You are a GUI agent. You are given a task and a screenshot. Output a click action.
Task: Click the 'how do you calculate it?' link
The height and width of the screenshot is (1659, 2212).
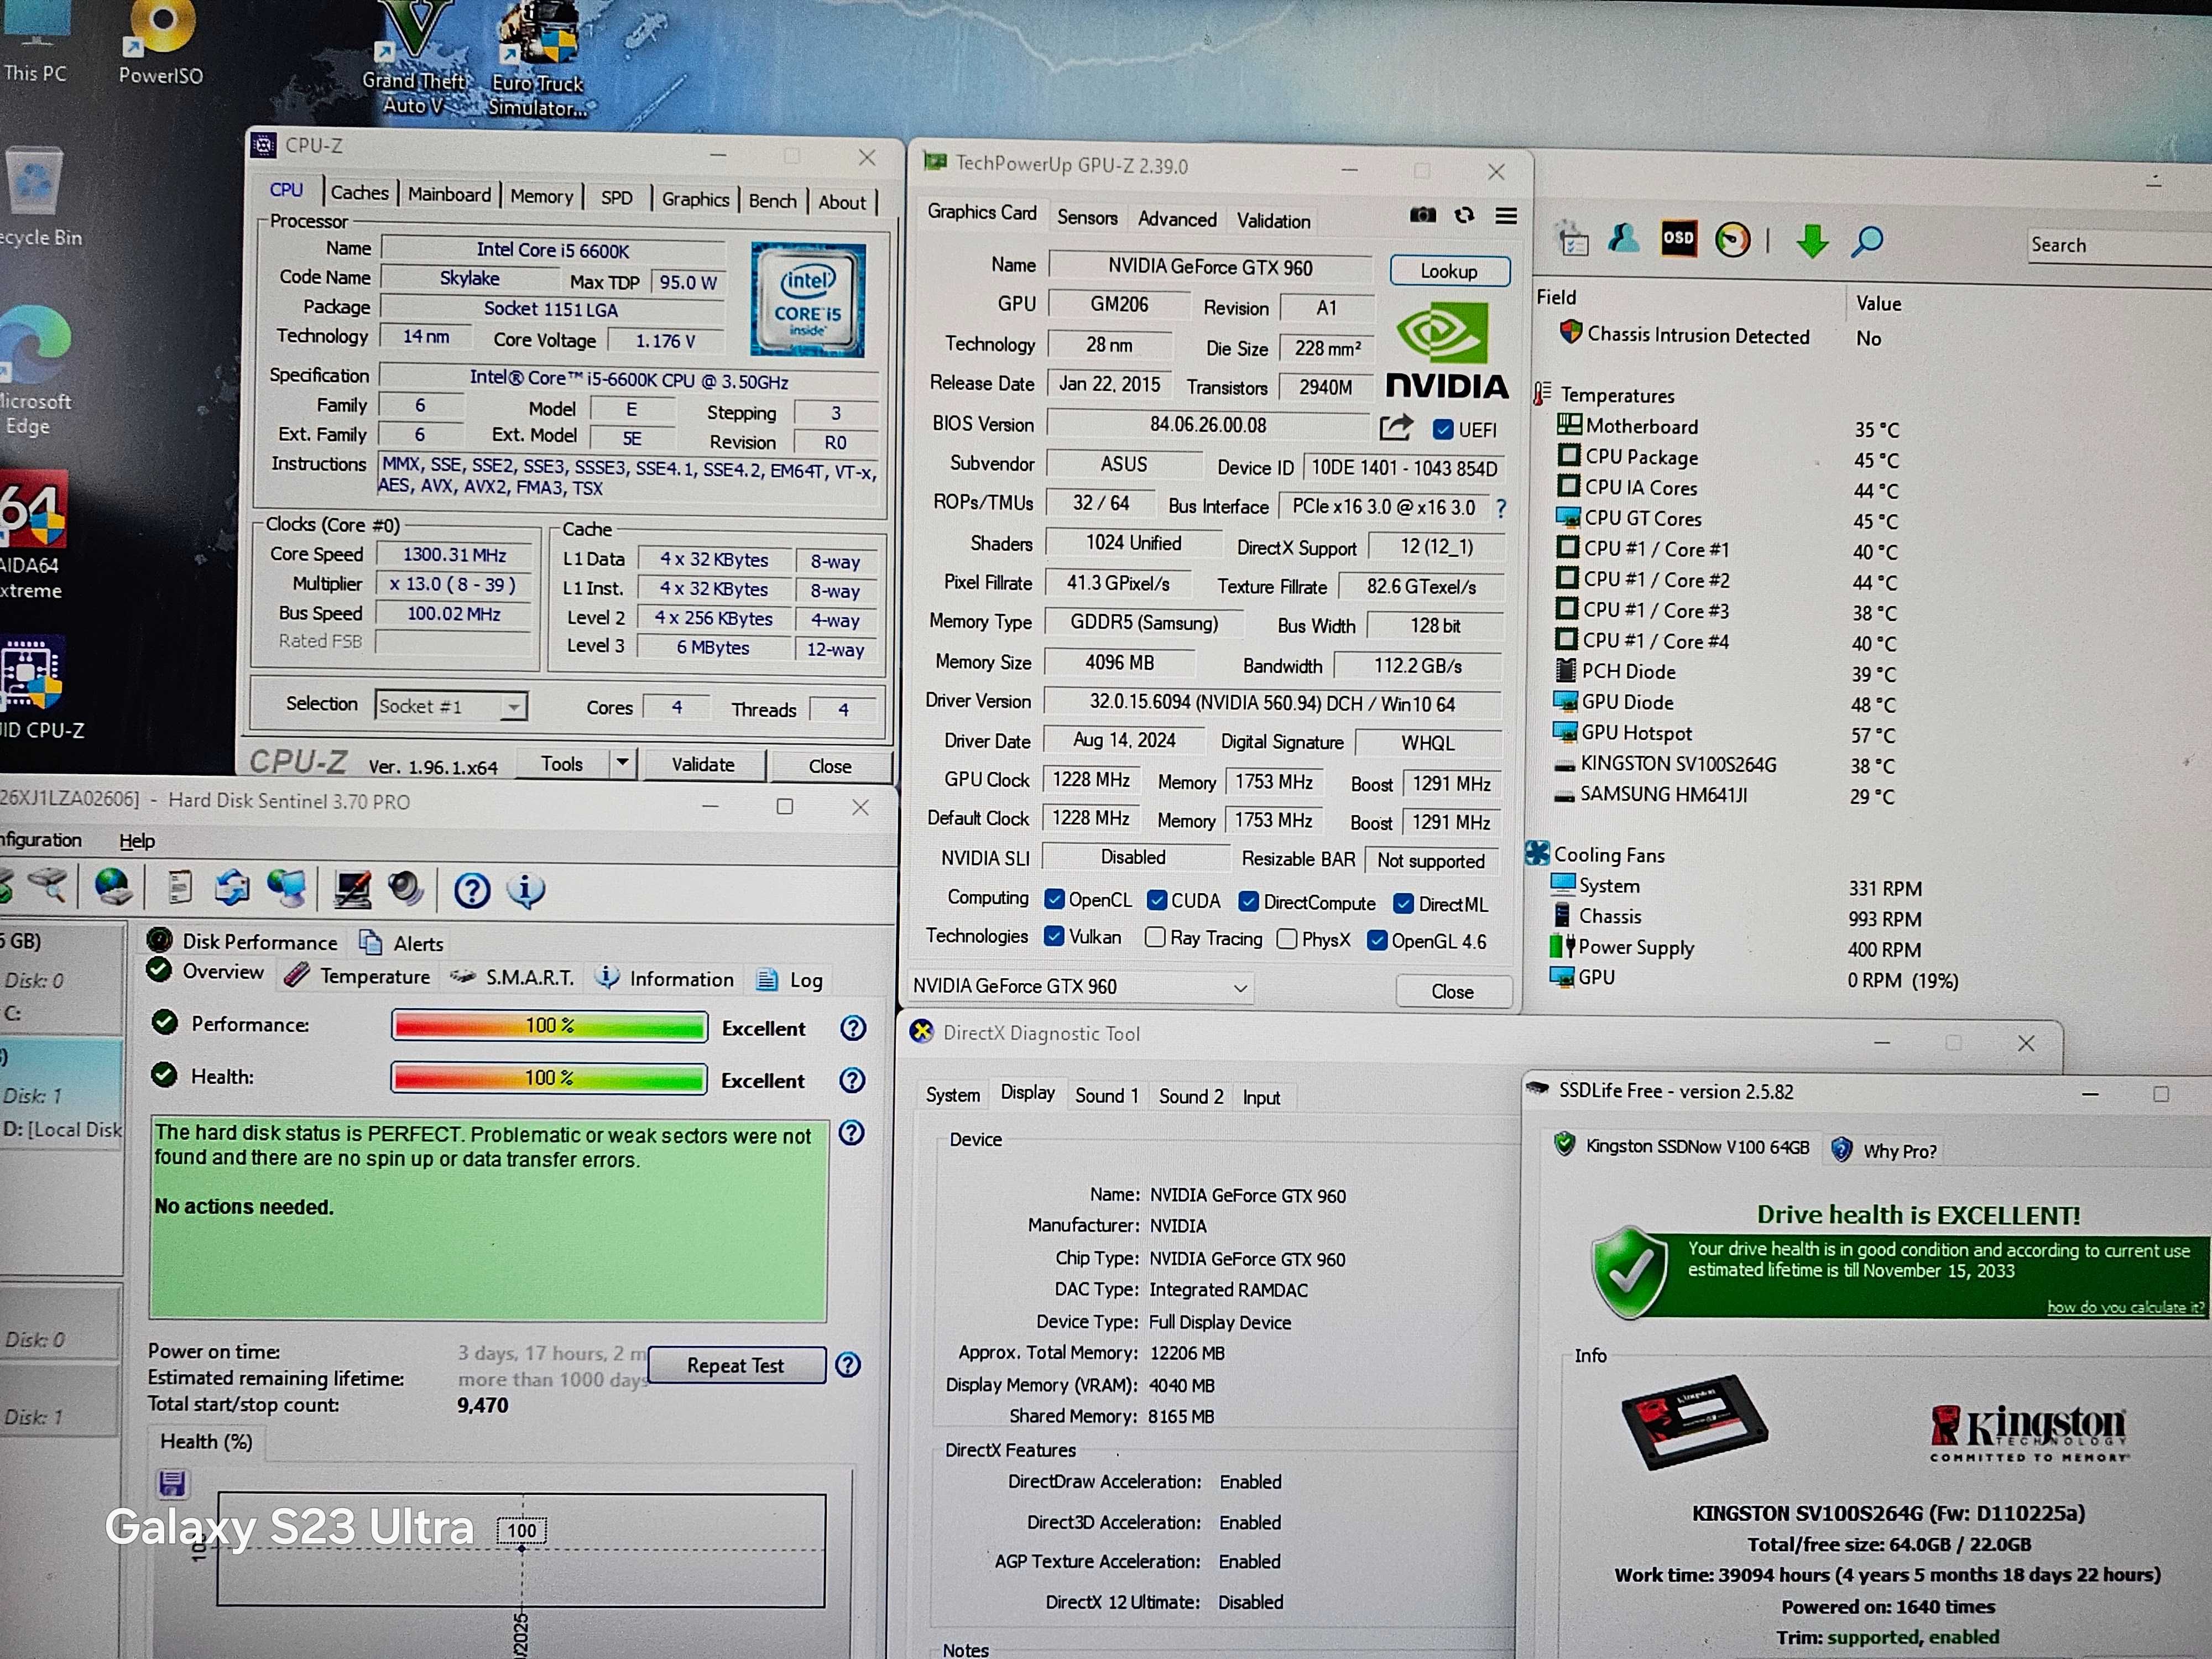[x=2125, y=1307]
